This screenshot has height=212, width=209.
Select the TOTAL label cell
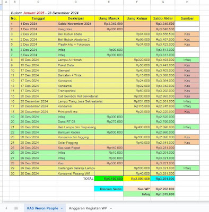click(76, 179)
